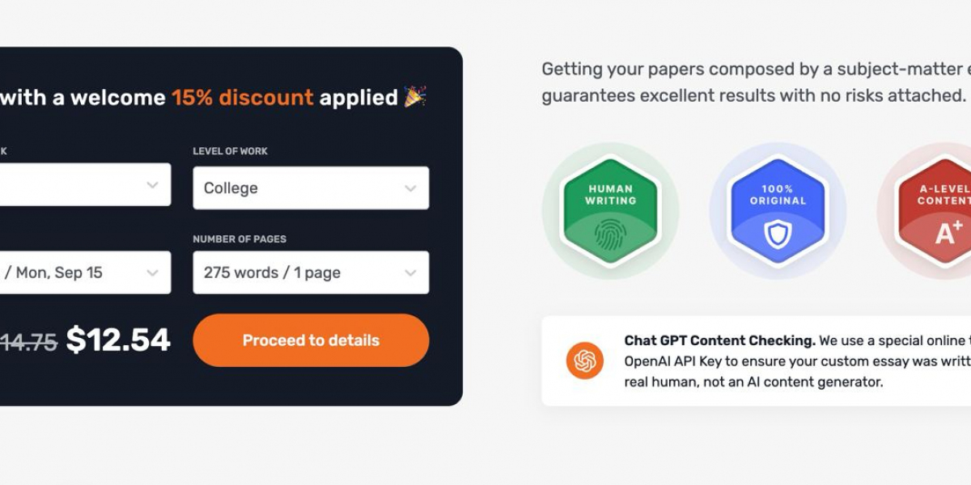Click the orange OpenAI logo icon

(x=584, y=361)
